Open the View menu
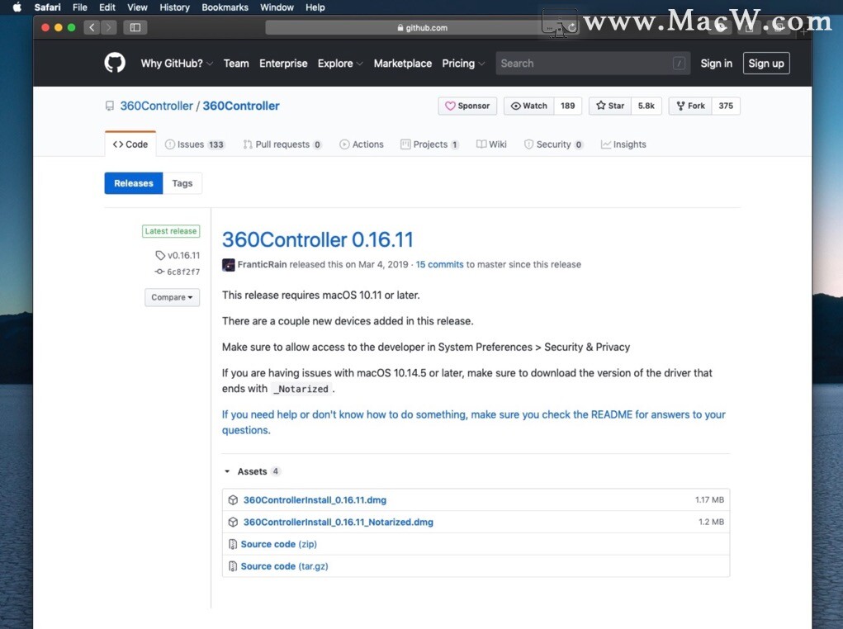Viewport: 843px width, 629px height. (137, 7)
